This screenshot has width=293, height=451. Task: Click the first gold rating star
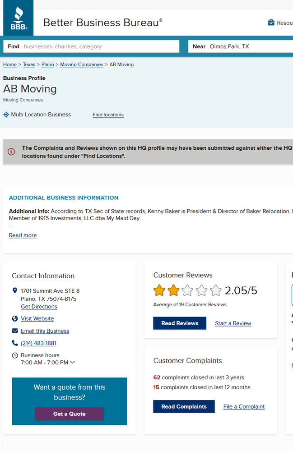[159, 290]
